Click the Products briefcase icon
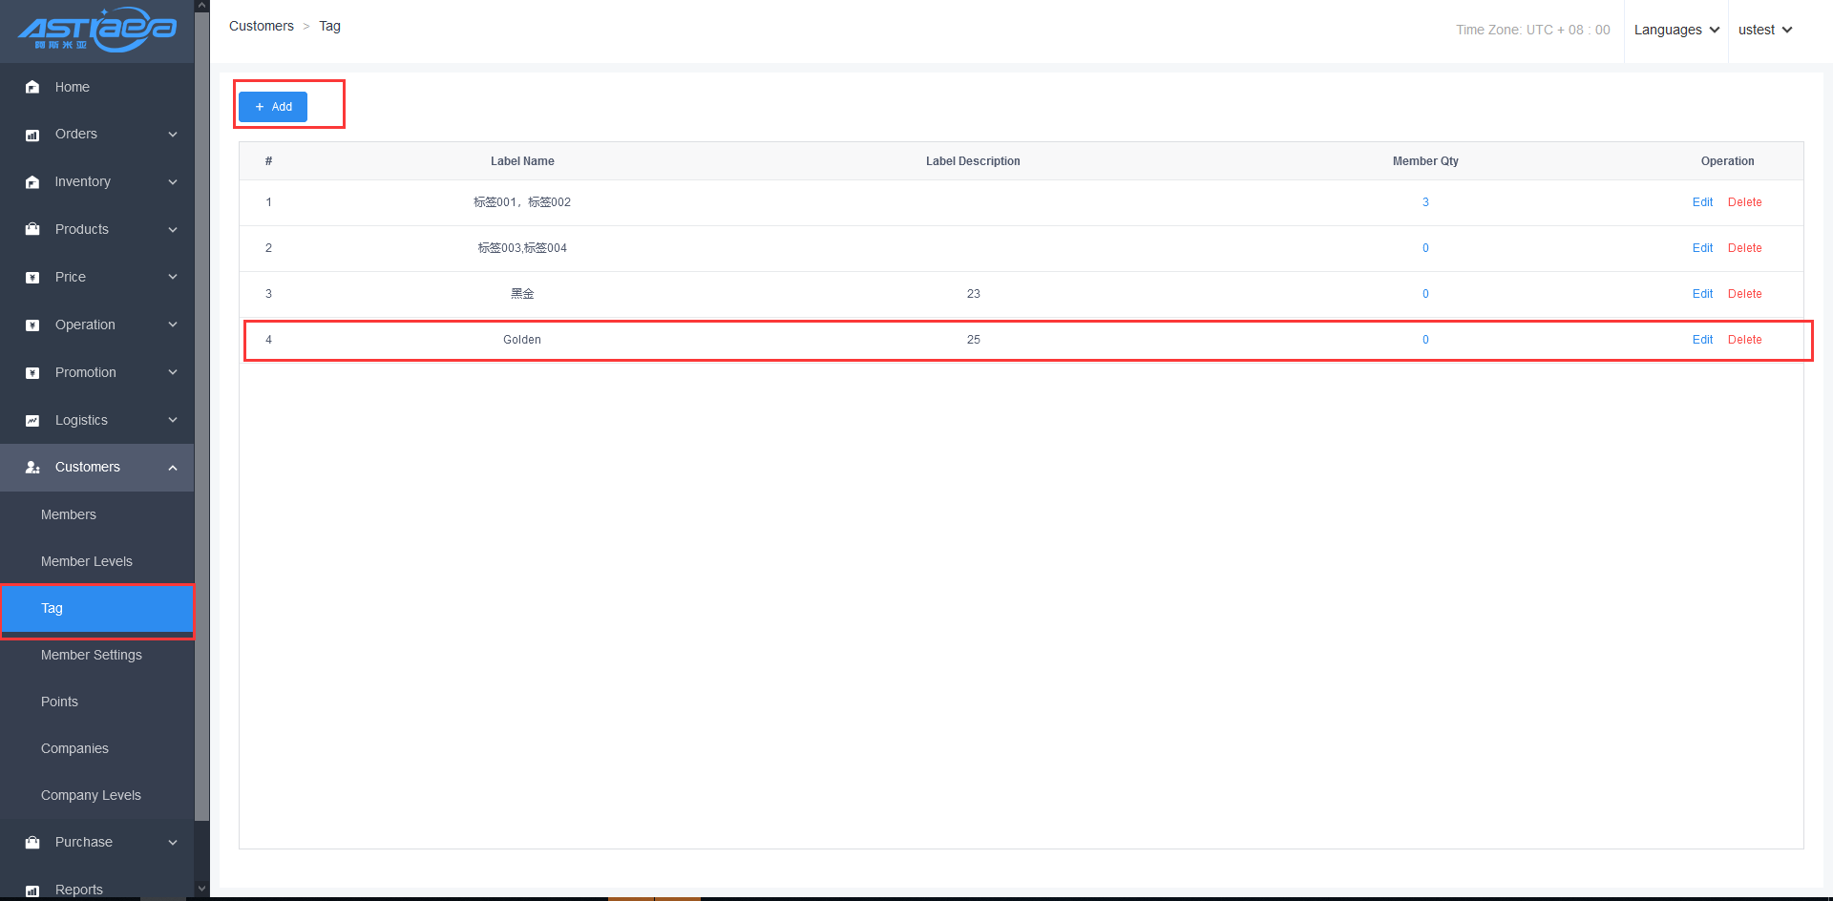The image size is (1833, 901). (x=32, y=229)
